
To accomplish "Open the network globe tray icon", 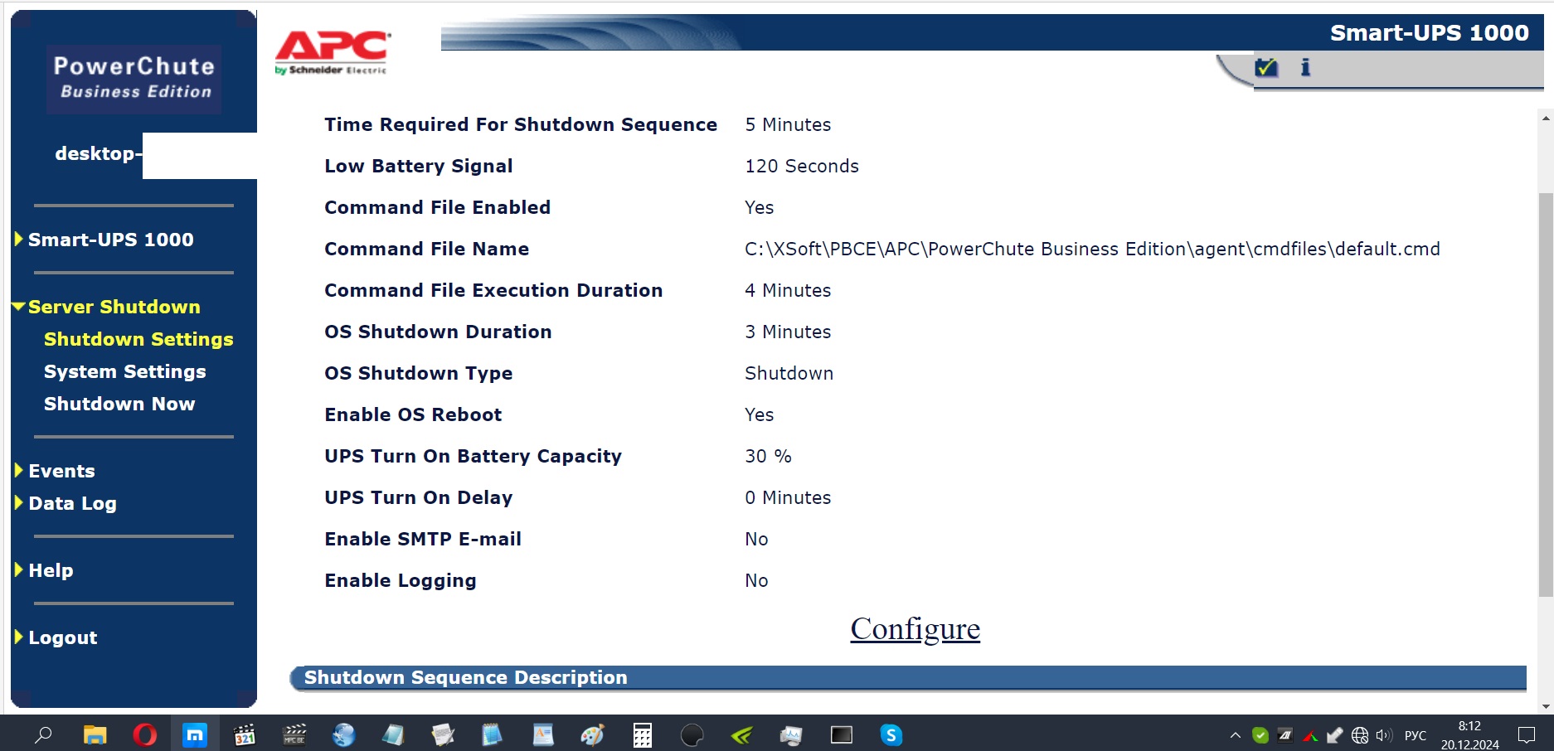I will point(1360,735).
